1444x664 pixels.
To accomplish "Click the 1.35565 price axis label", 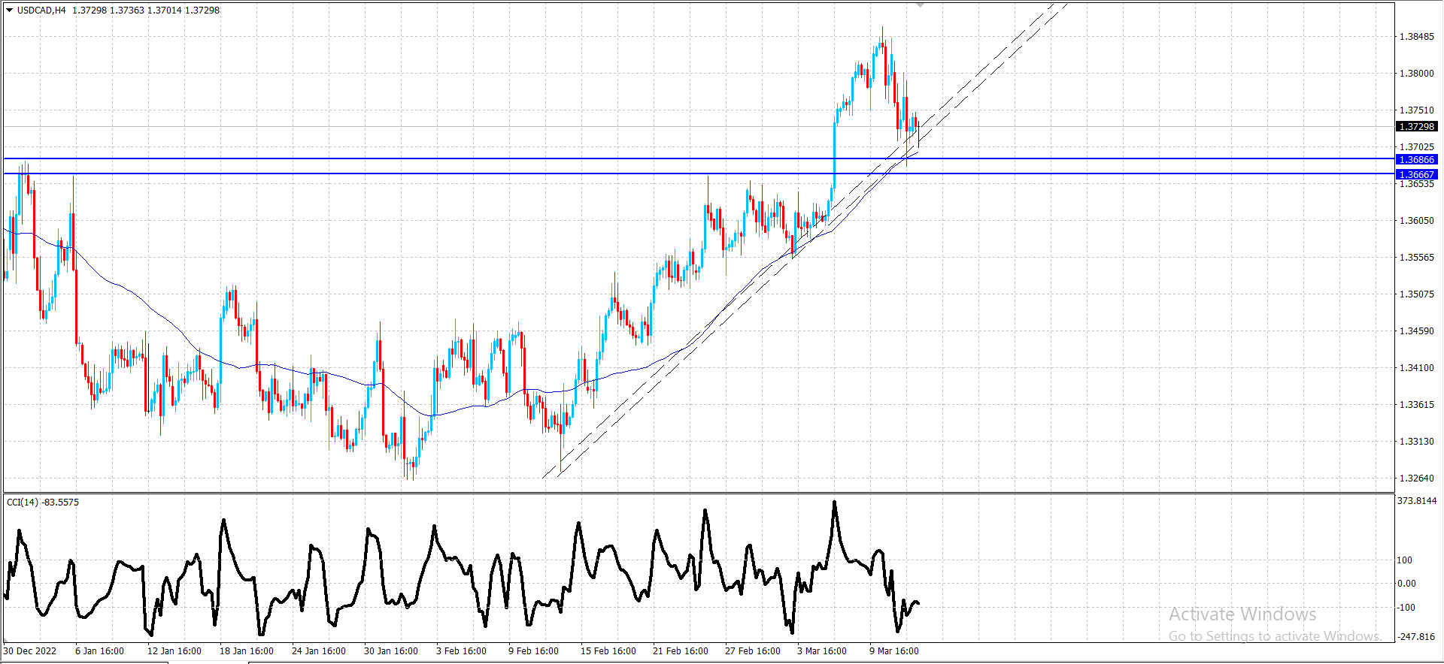I will pyautogui.click(x=1416, y=258).
